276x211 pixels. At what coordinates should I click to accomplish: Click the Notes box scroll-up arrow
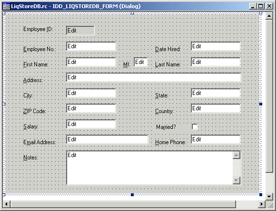[x=236, y=155]
